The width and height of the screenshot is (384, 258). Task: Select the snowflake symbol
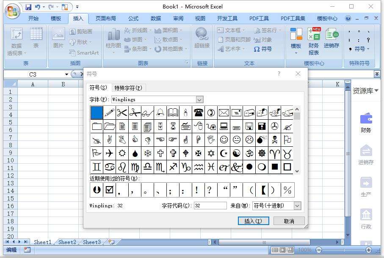(147, 154)
